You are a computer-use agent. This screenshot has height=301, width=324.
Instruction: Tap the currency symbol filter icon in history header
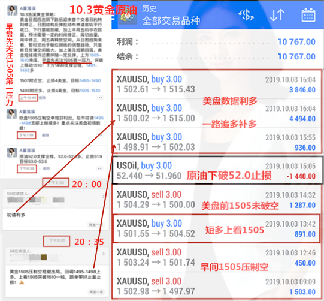tap(246, 15)
